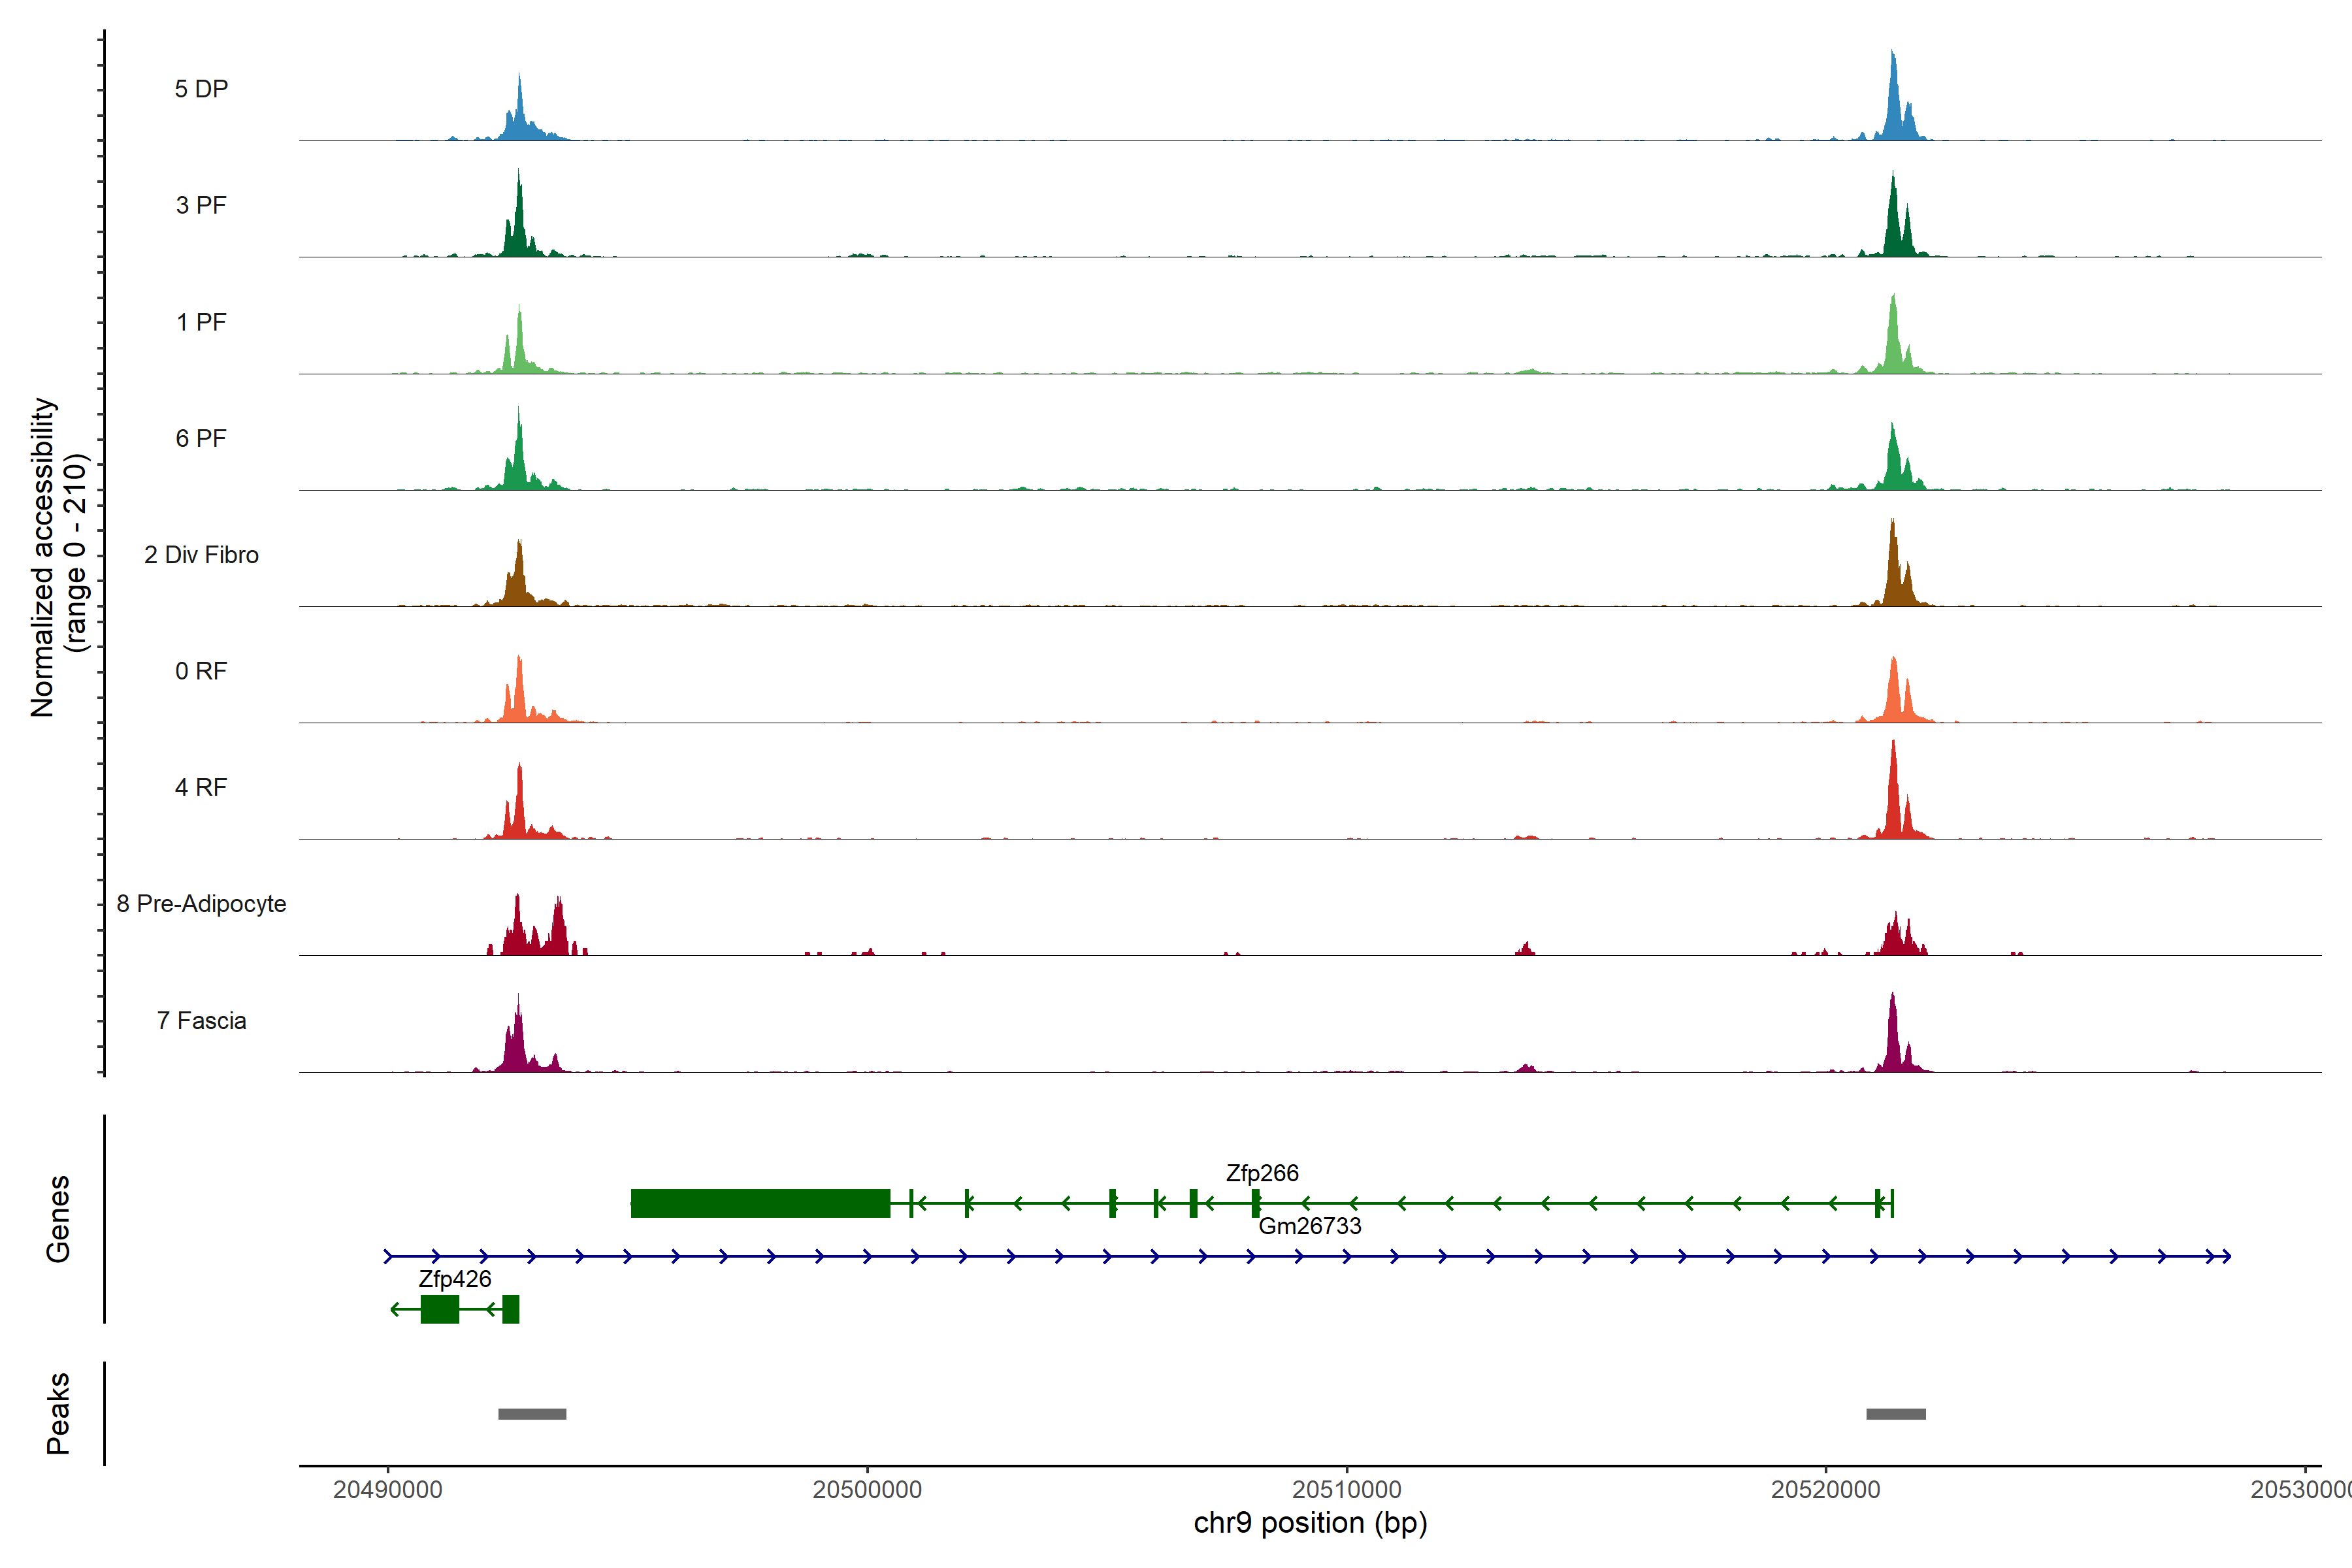Screen dimensions: 2352x1568
Task: Click the 8 Pre-Adipocyte track label
Action: [x=201, y=904]
